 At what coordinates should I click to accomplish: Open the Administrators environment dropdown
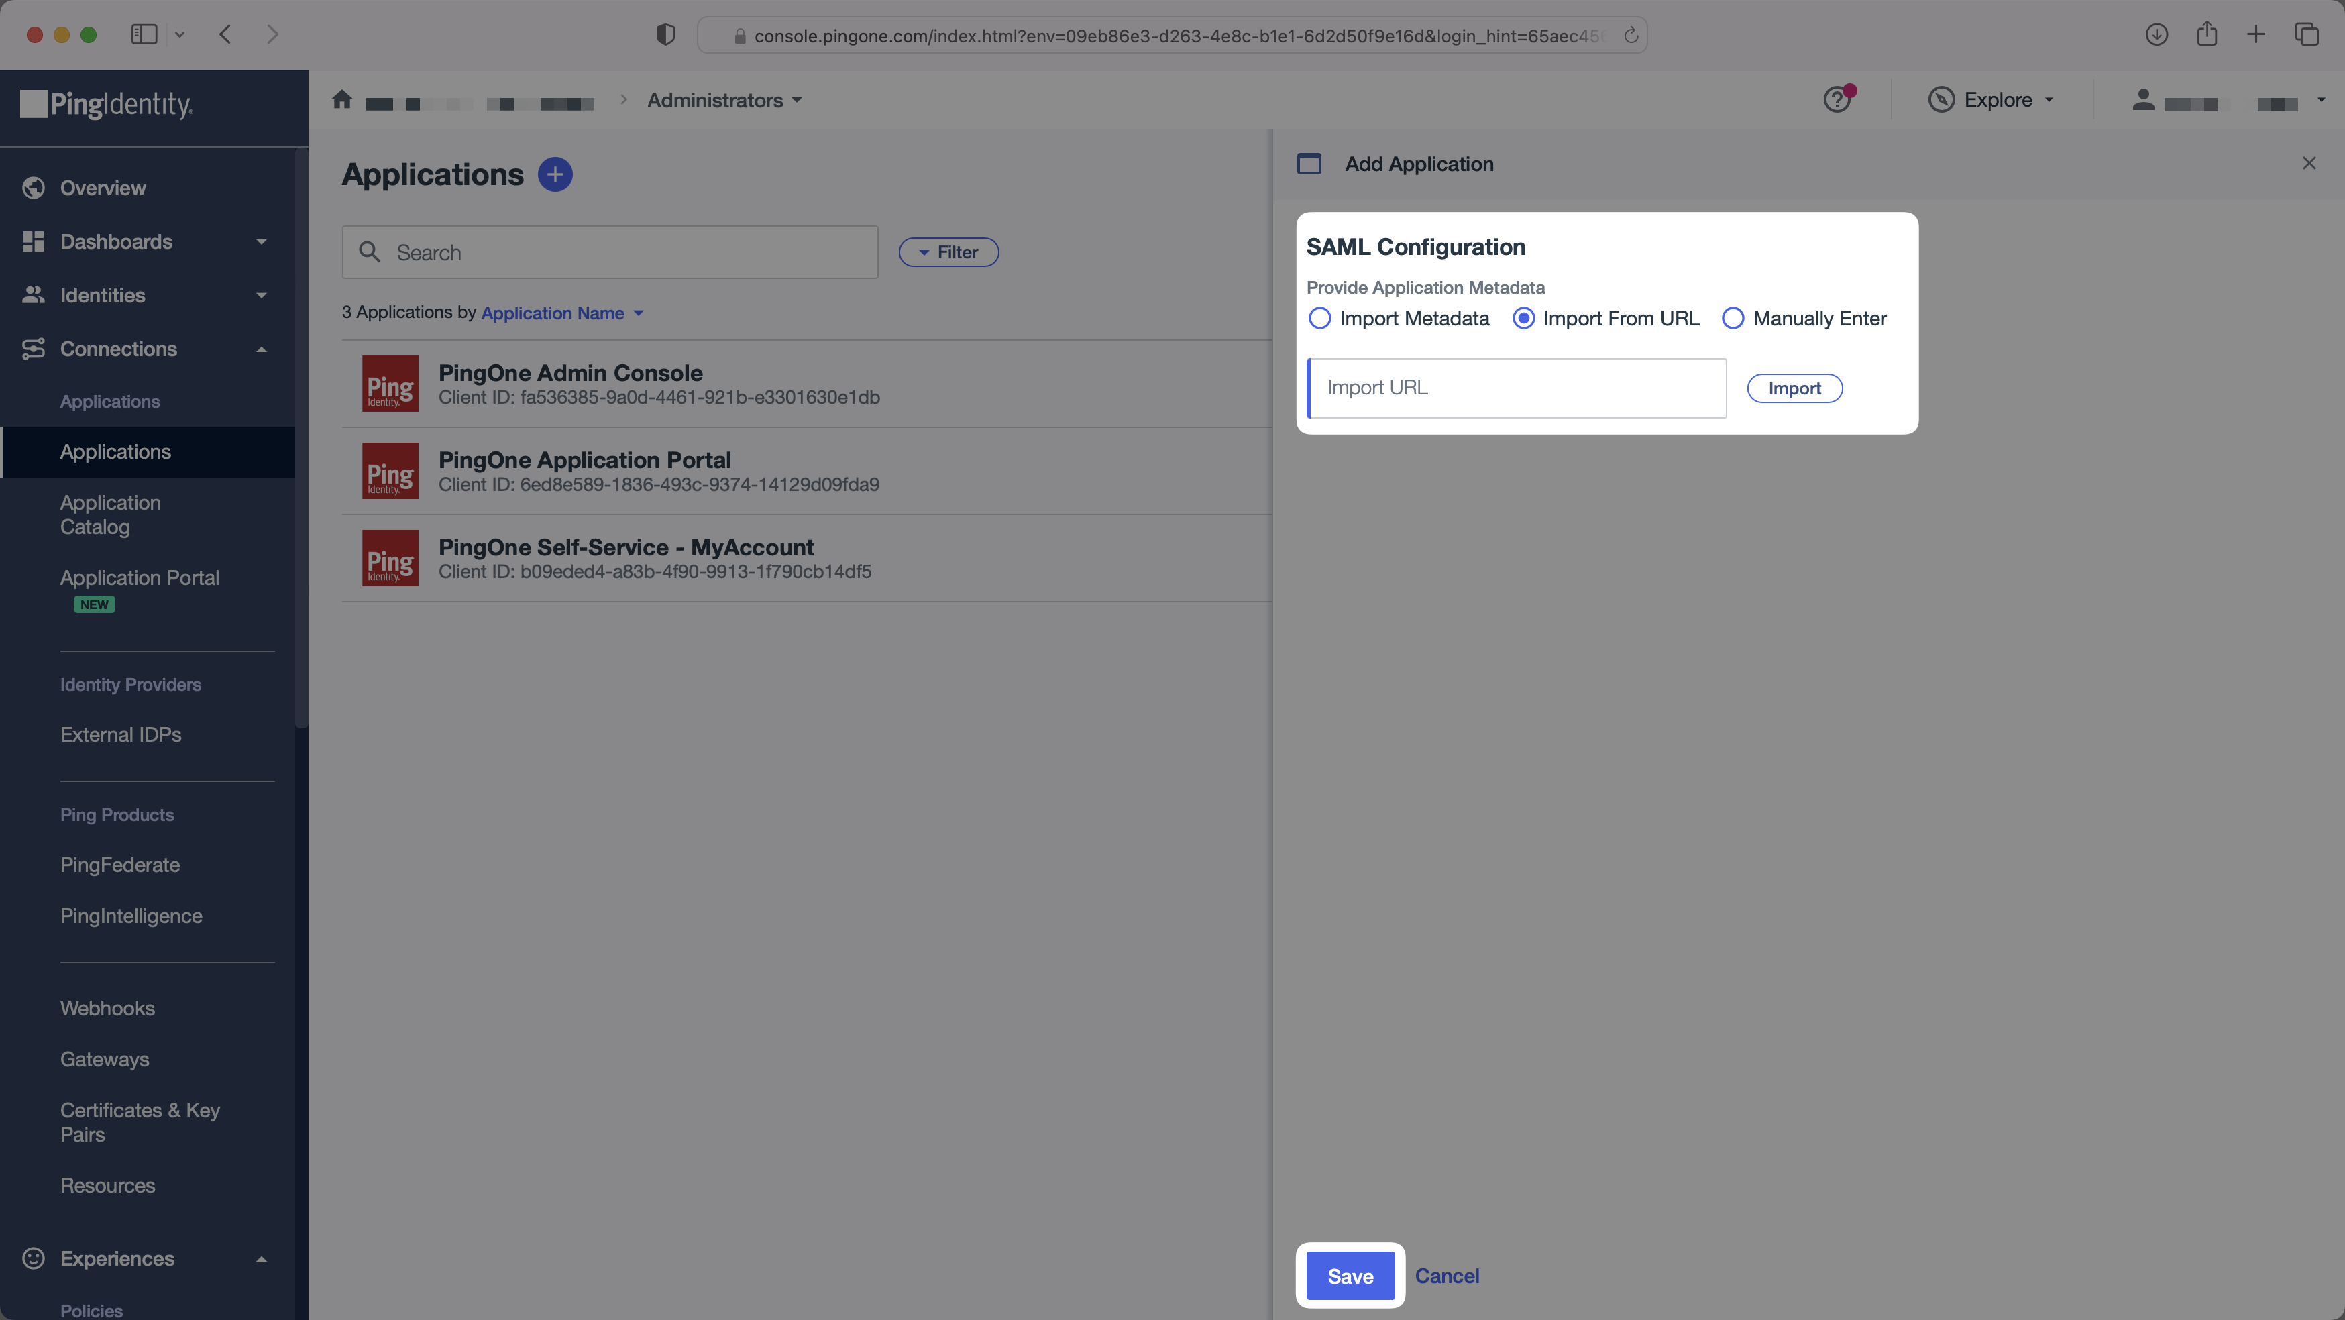(724, 100)
